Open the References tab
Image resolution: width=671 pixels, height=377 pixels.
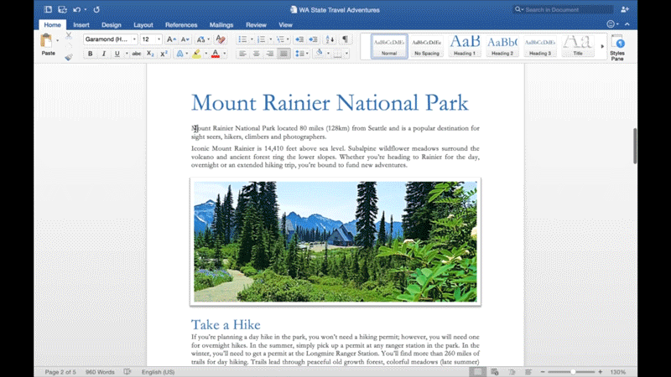[181, 25]
